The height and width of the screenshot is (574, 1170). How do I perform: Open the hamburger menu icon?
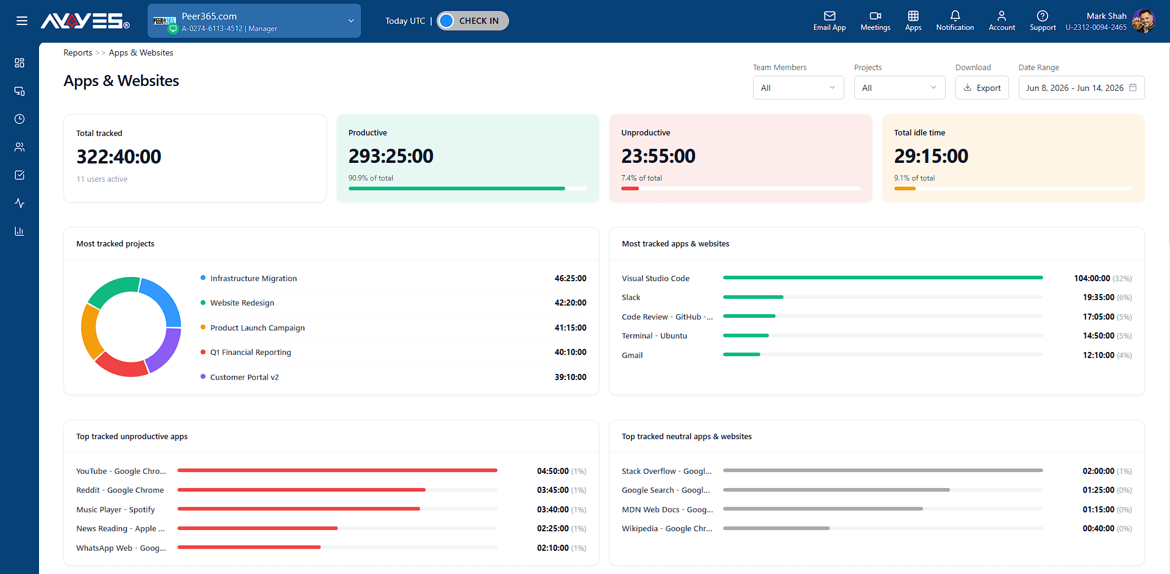22,21
